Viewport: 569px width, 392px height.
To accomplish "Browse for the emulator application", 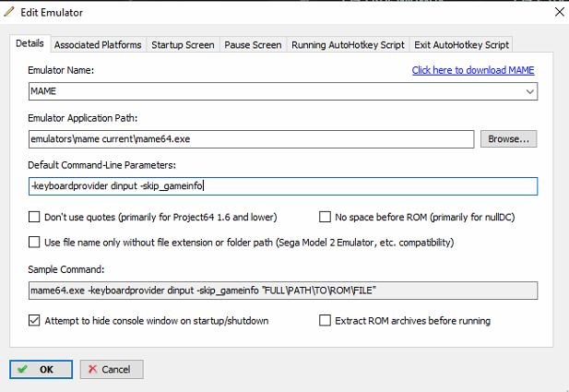I will [x=508, y=139].
